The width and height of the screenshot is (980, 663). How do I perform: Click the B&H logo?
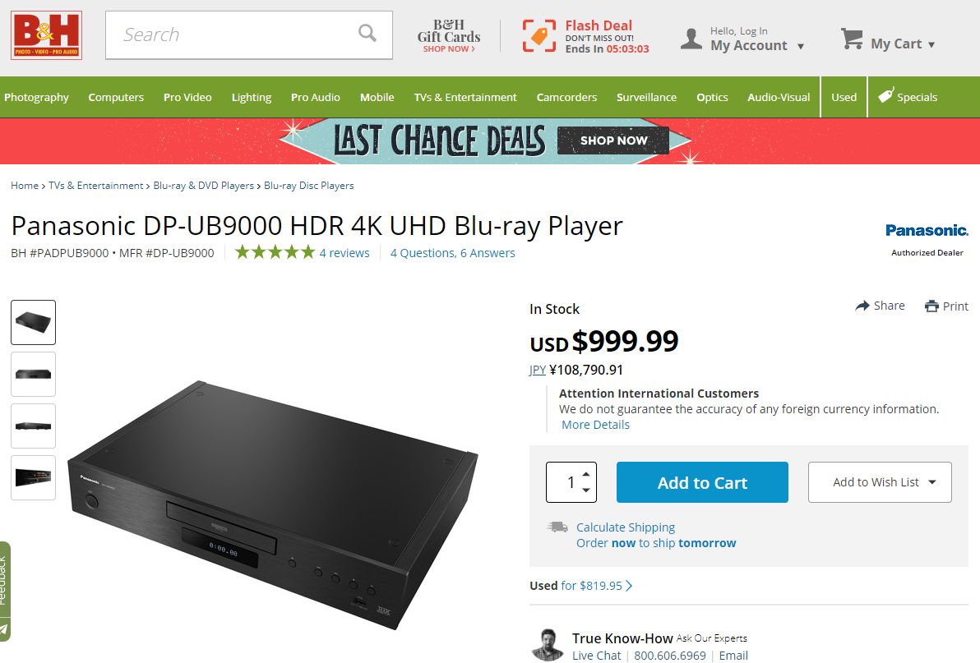[x=46, y=35]
